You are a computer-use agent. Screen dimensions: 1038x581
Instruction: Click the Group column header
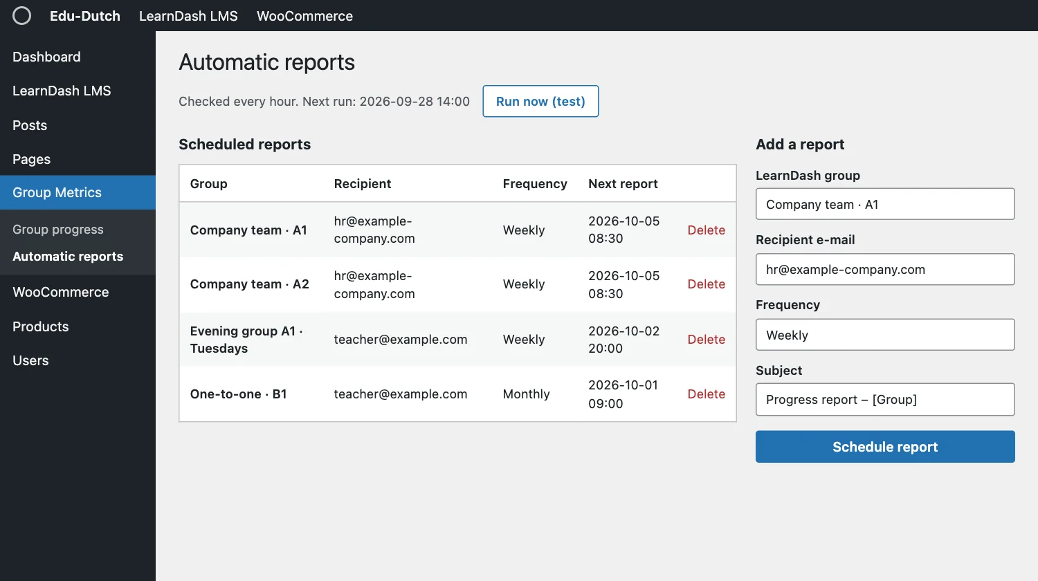tap(209, 184)
